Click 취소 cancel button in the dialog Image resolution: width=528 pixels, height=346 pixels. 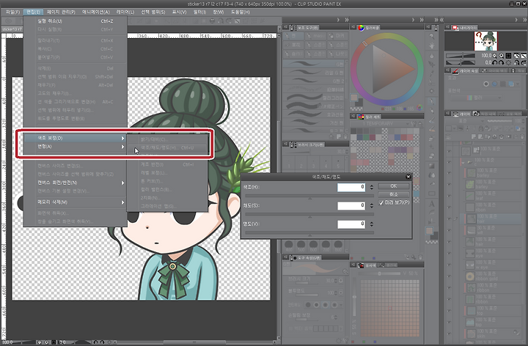(x=394, y=194)
